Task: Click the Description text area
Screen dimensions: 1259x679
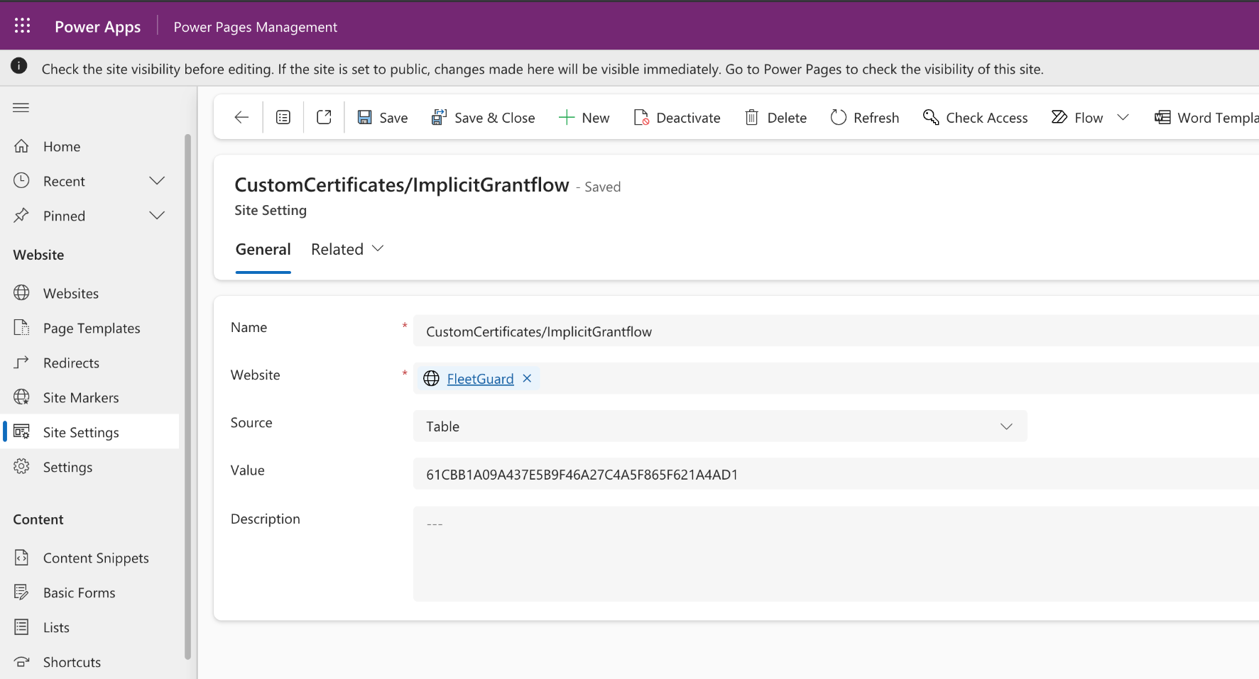Action: pyautogui.click(x=836, y=554)
